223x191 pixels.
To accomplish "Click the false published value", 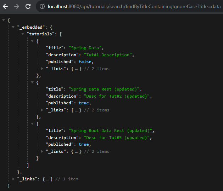I will pos(85,62).
